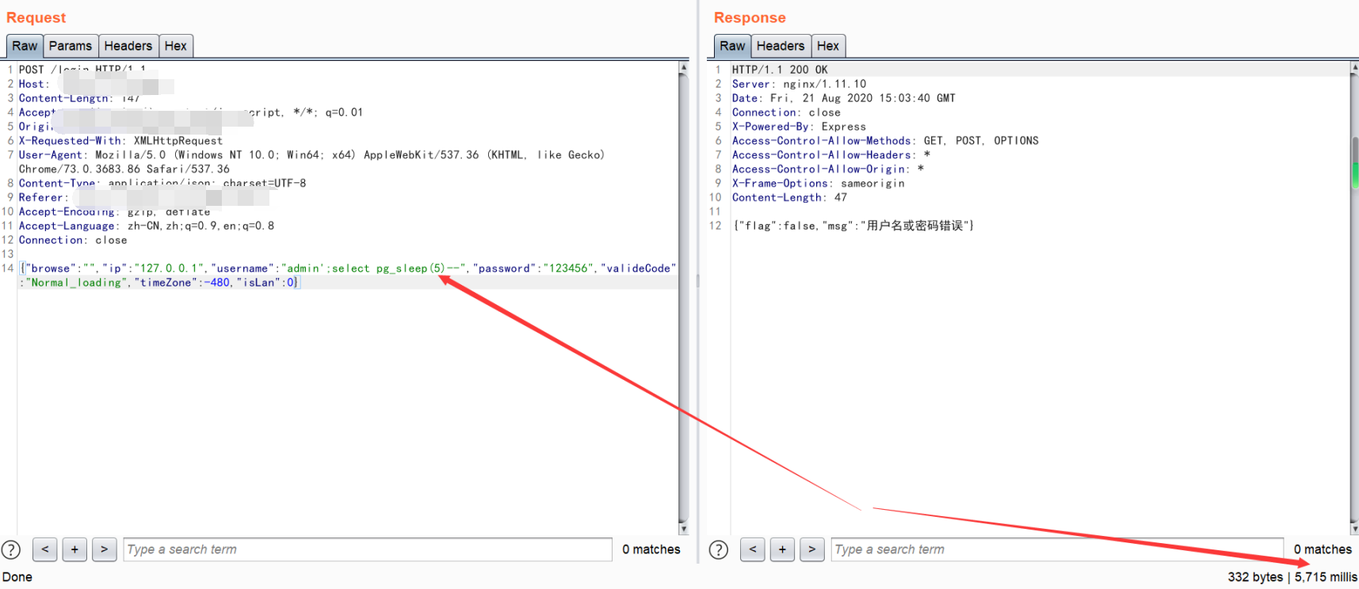
Task: Click the Accept-Encoding header line
Action: click(x=115, y=212)
